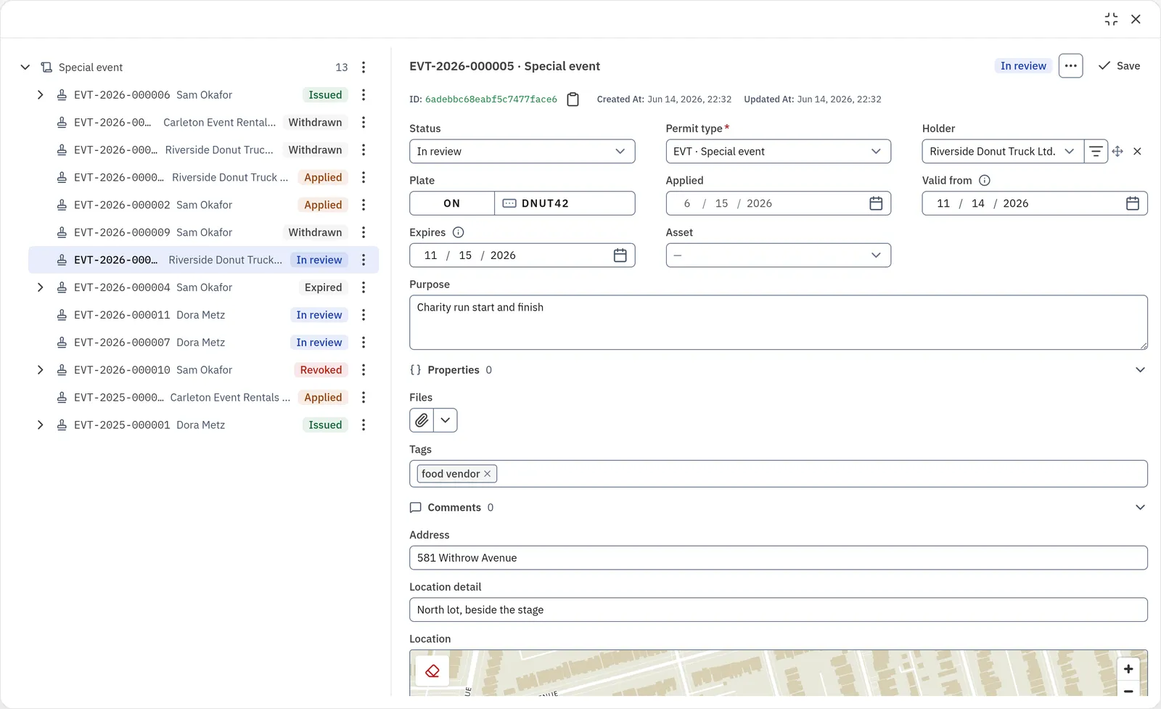
Task: Expand EVT-2026-000010 Sam Okafor row
Action: (x=40, y=370)
